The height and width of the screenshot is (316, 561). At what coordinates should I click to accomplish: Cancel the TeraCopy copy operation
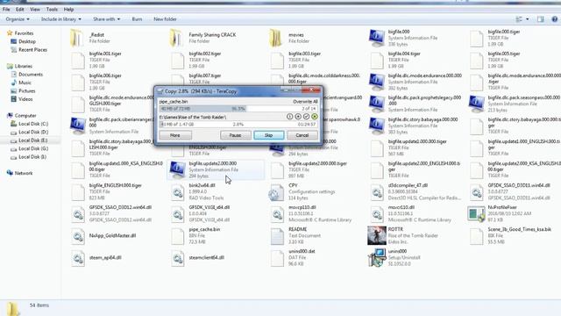(302, 135)
